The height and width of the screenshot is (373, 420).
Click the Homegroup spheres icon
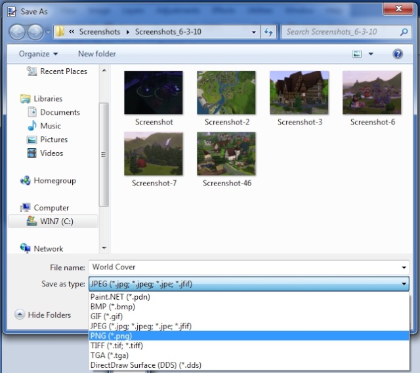(x=25, y=181)
